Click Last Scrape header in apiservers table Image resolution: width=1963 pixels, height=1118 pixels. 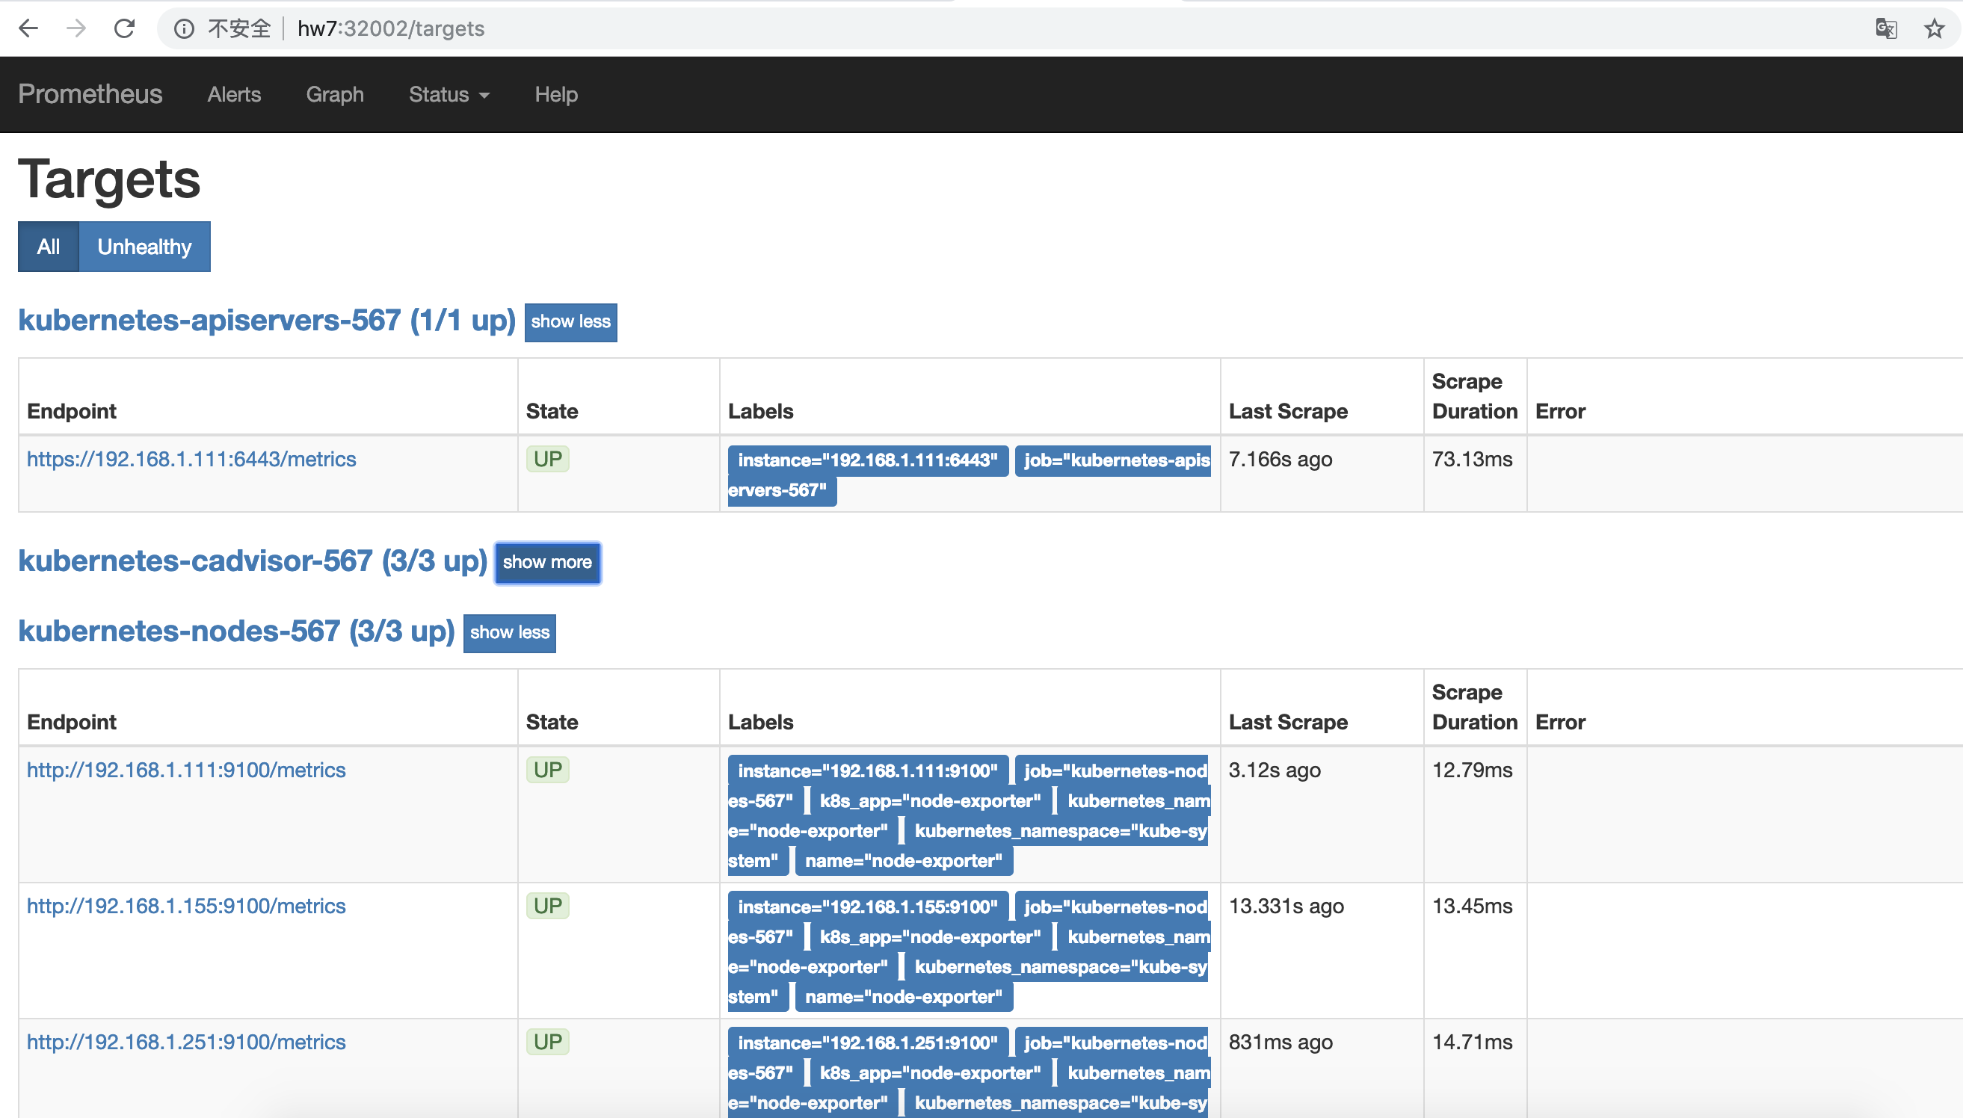[x=1288, y=412]
